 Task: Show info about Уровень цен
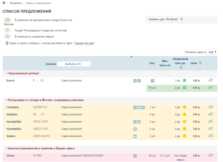181,19
